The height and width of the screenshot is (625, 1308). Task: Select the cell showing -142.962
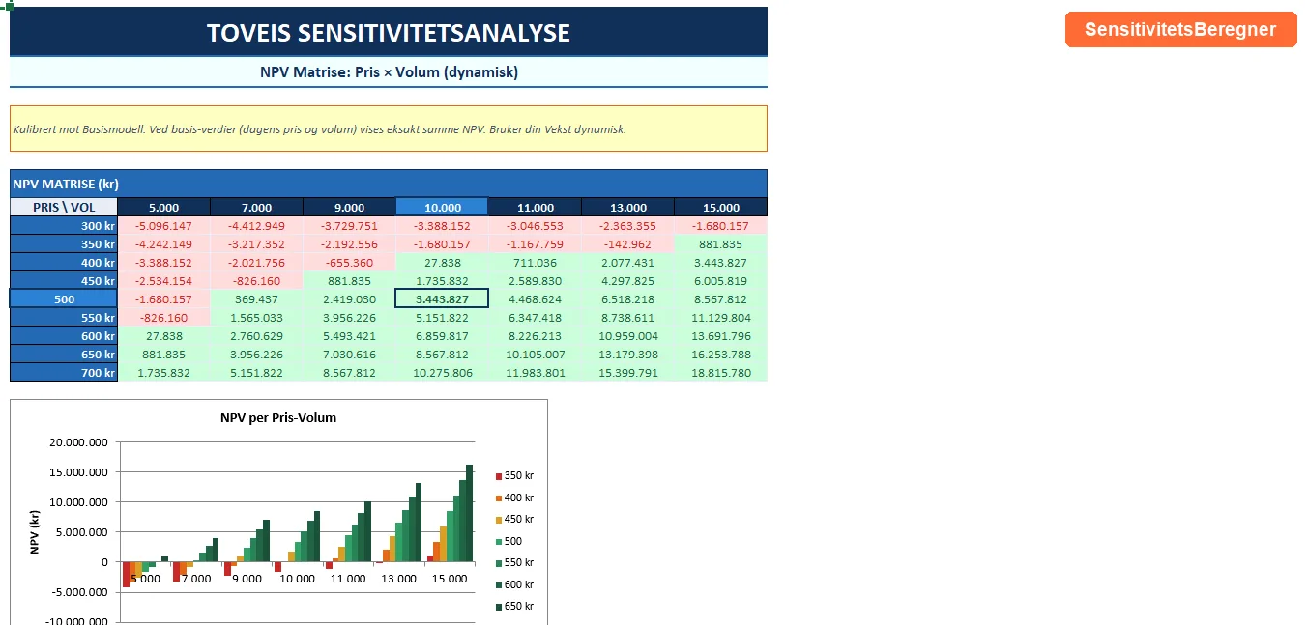pyautogui.click(x=628, y=244)
